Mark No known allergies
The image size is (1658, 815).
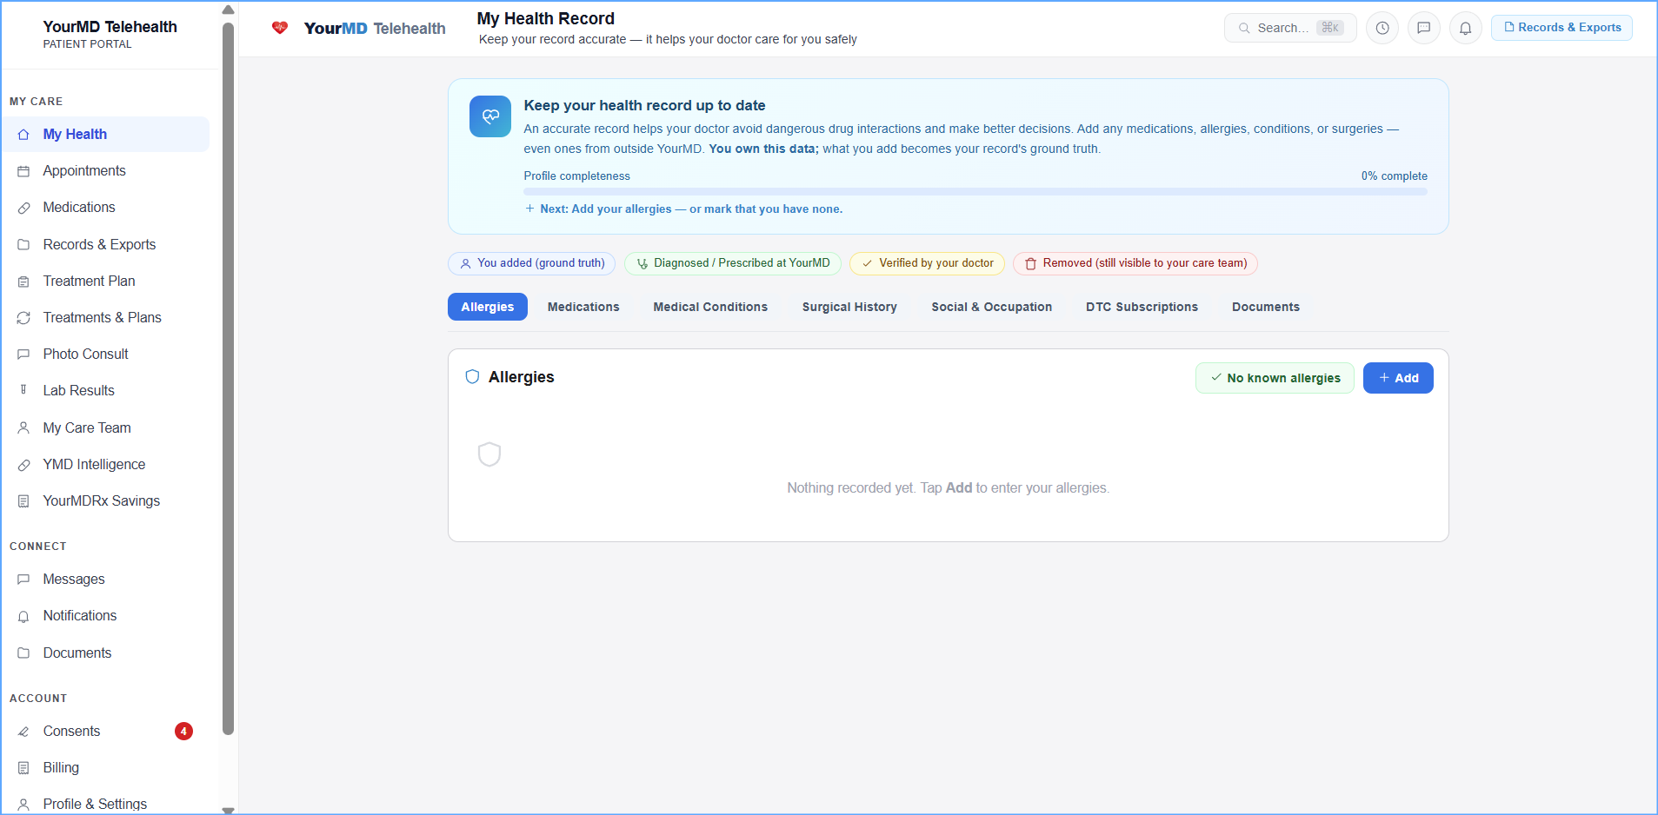point(1275,378)
